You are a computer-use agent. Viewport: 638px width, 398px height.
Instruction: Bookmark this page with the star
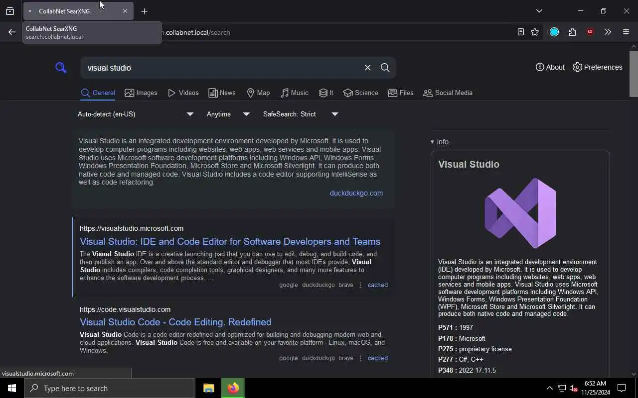pos(535,32)
